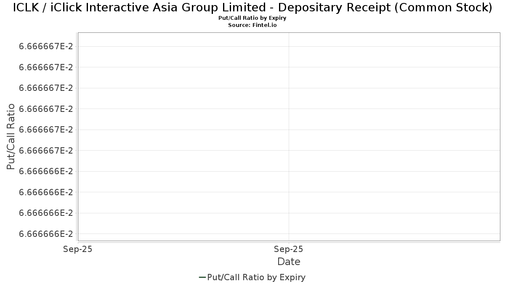Click the empty plot area left of center
This screenshot has width=505, height=284.
(x=183, y=140)
